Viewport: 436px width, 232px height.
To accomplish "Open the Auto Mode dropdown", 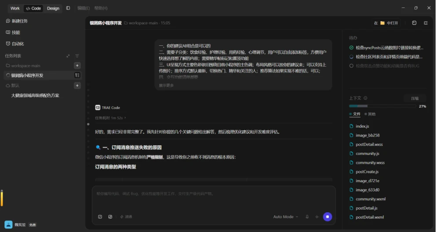I will (x=286, y=217).
